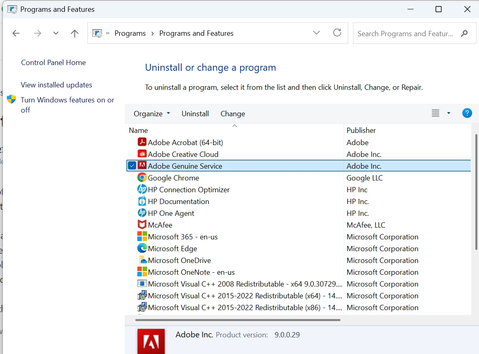The image size is (479, 354).
Task: Click the horizontal scrollbar thumb
Action: 238,320
